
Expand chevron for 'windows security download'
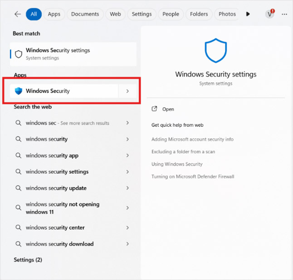127,244
